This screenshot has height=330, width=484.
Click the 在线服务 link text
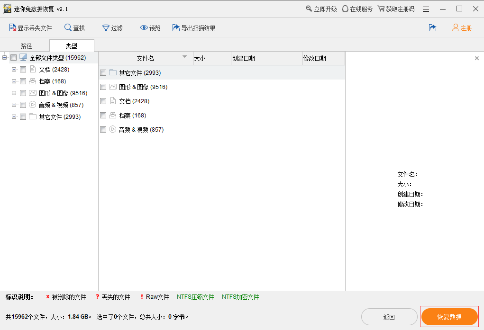[x=361, y=9]
